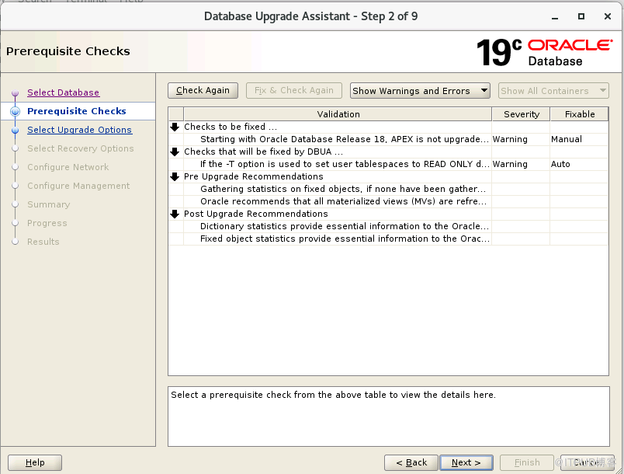Viewport: 624px width, 474px height.
Task: Open the Select Upgrade Options step link
Action: (80, 130)
